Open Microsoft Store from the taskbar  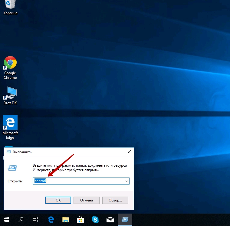80,220
